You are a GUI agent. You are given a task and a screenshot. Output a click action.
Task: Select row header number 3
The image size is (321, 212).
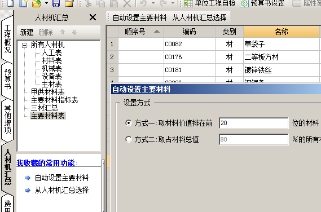pos(112,70)
